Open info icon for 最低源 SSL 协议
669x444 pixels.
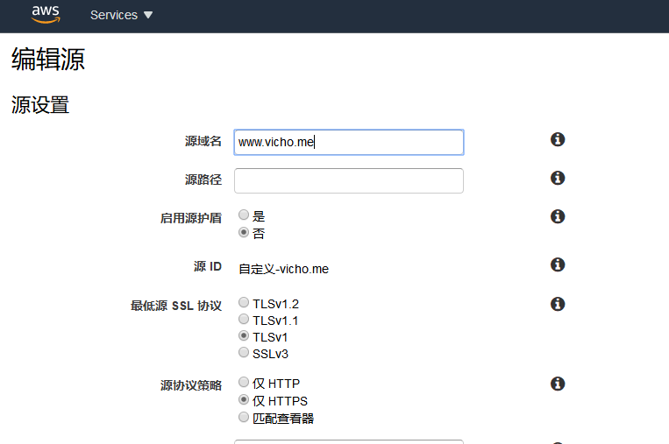[x=557, y=305]
